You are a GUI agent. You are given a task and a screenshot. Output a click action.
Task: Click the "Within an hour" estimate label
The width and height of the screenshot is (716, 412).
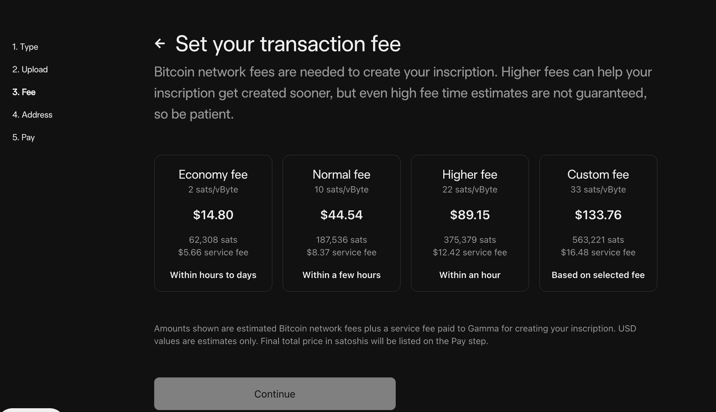(470, 275)
